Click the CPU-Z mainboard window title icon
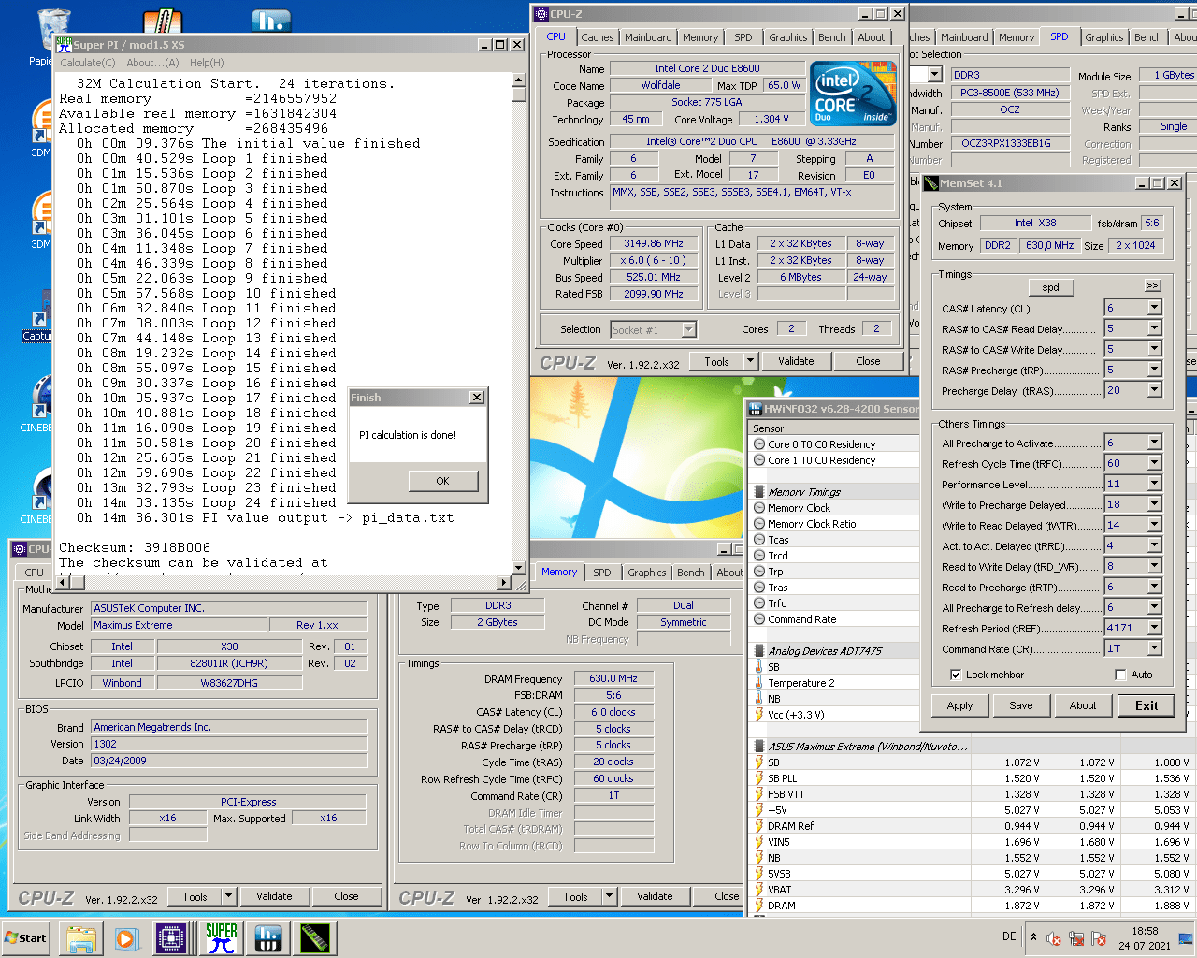Viewport: 1197px width, 958px height. 20,549
